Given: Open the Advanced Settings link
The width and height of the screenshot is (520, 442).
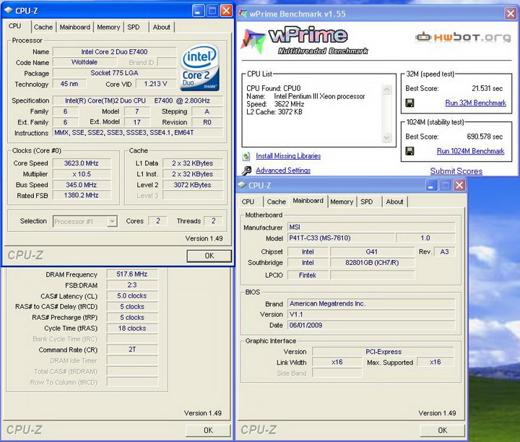Looking at the screenshot, I should coord(283,170).
